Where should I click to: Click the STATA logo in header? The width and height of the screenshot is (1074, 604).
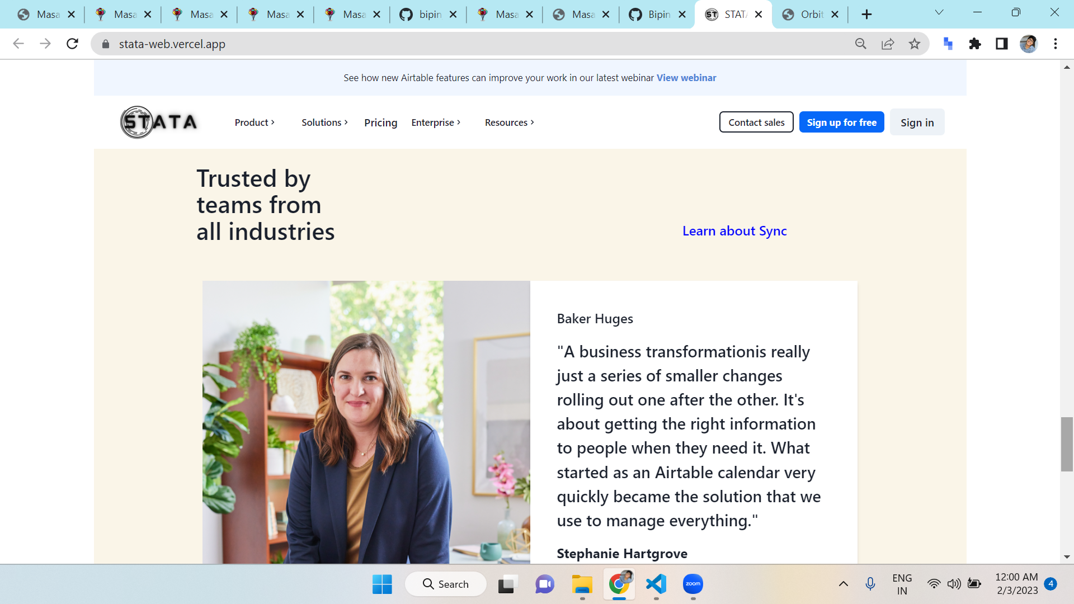pos(159,122)
